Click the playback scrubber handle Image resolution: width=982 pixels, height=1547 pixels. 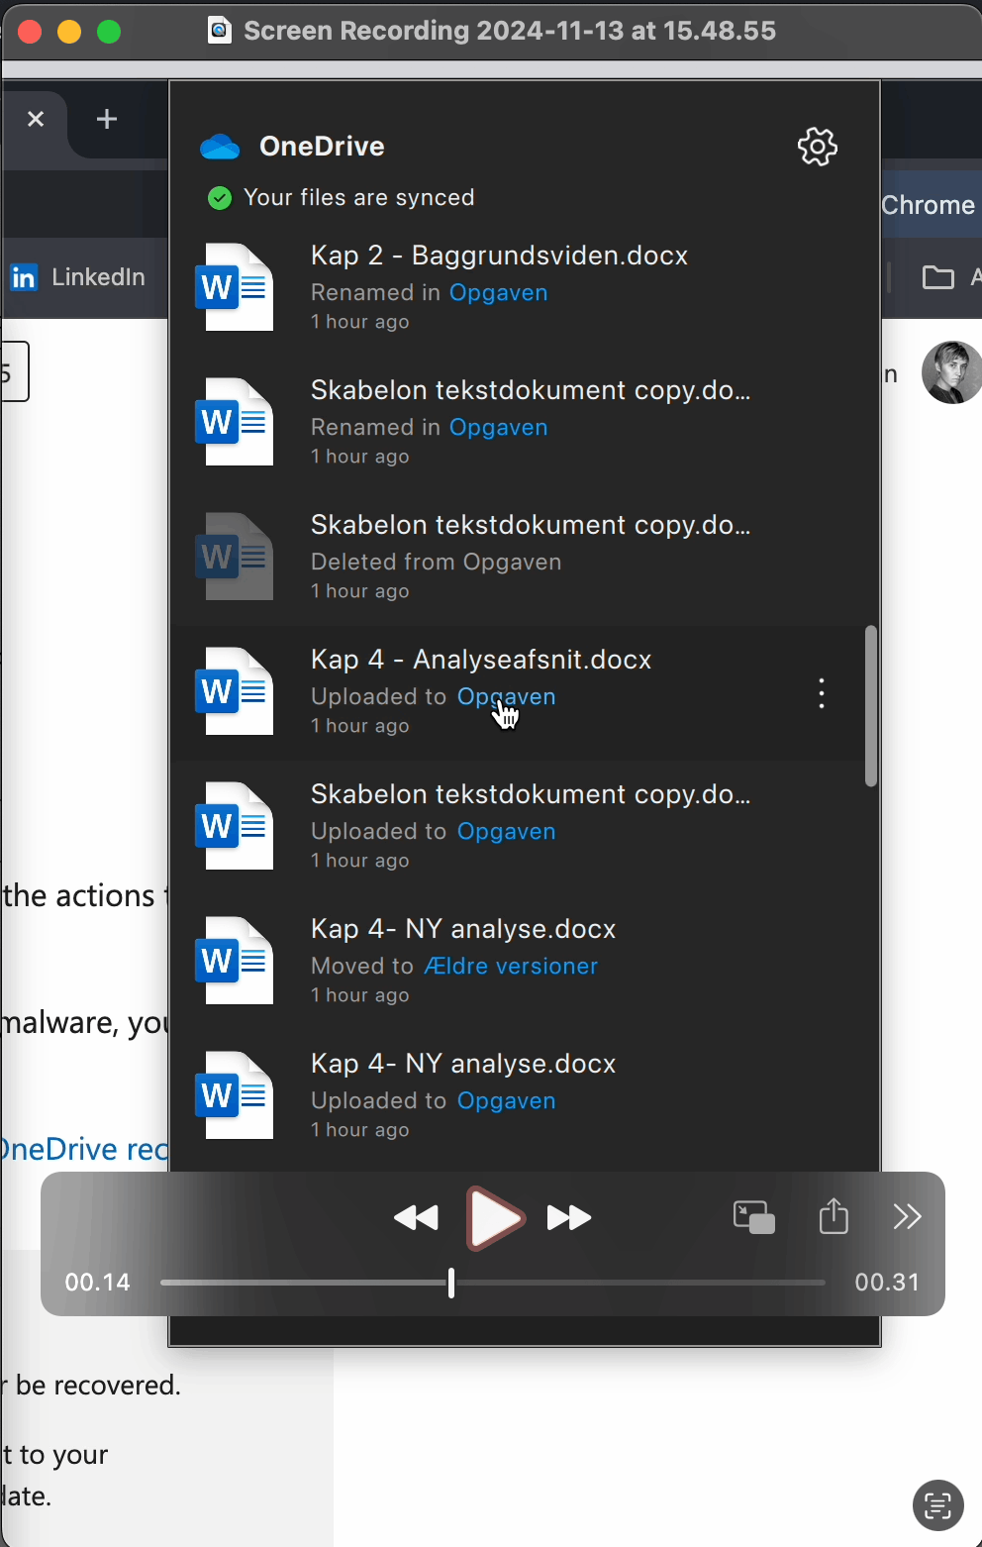point(451,1283)
